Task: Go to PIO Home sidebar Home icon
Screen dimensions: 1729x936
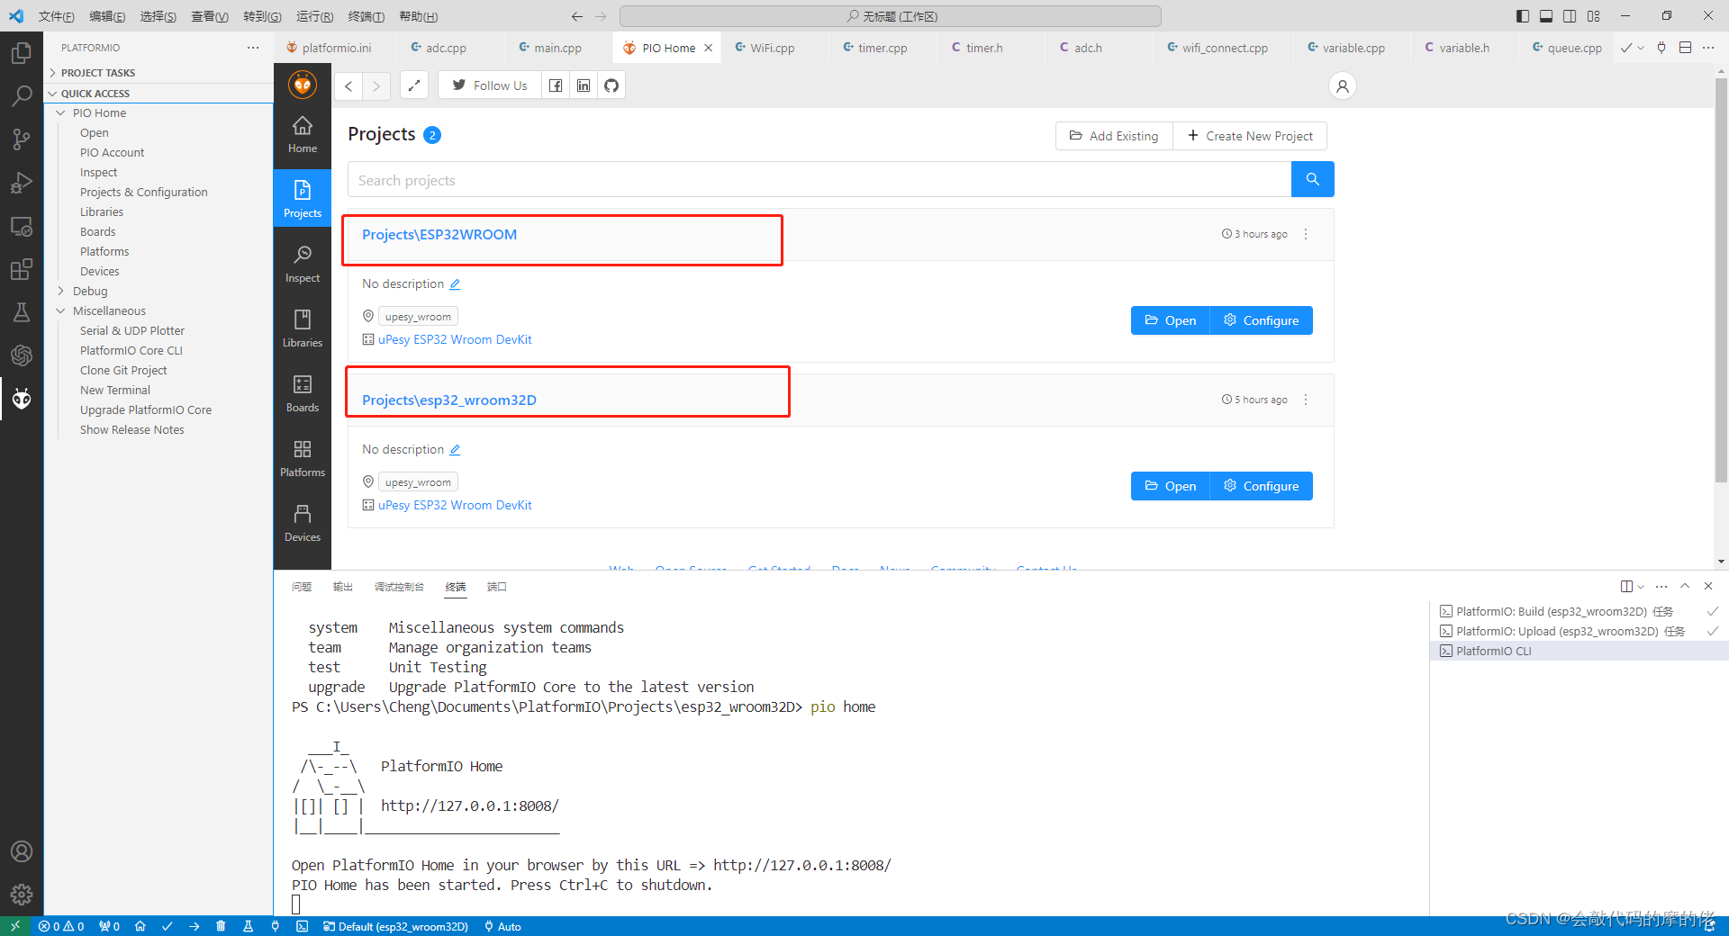Action: [303, 135]
